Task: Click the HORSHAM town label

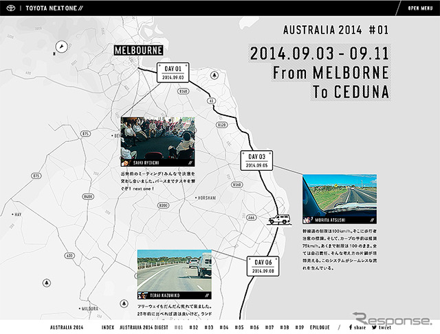Action: (x=206, y=198)
